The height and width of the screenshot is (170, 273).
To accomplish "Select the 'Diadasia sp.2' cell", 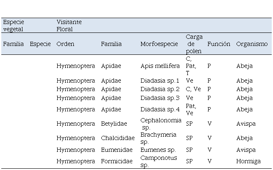I will coord(160,89).
